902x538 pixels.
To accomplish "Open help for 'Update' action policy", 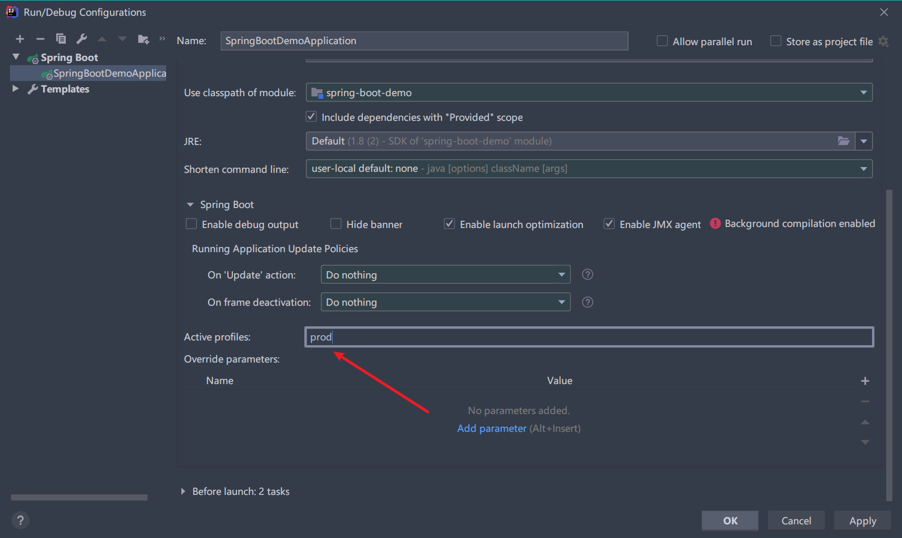I will pos(588,274).
